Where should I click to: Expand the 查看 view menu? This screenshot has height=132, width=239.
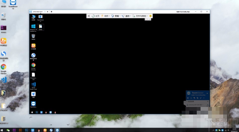pos(116,16)
